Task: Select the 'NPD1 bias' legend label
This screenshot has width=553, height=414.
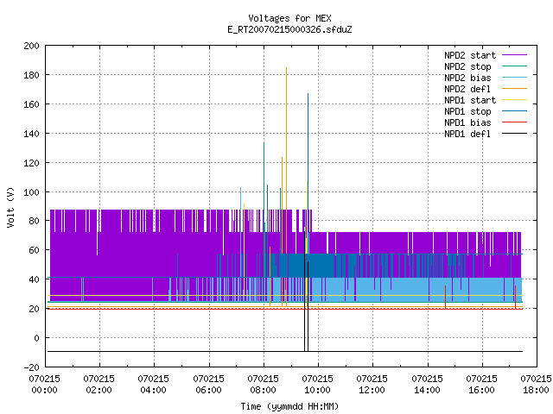Action: (467, 122)
